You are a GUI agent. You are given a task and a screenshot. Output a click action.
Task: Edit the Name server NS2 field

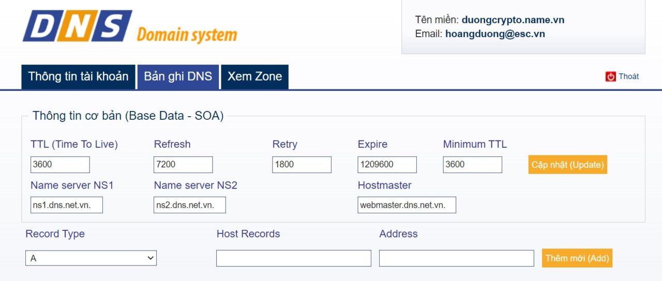pos(190,205)
